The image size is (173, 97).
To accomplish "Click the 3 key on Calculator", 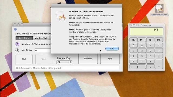I will 150,61.
